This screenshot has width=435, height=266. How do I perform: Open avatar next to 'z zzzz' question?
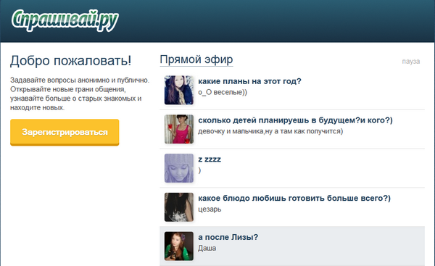179,168
